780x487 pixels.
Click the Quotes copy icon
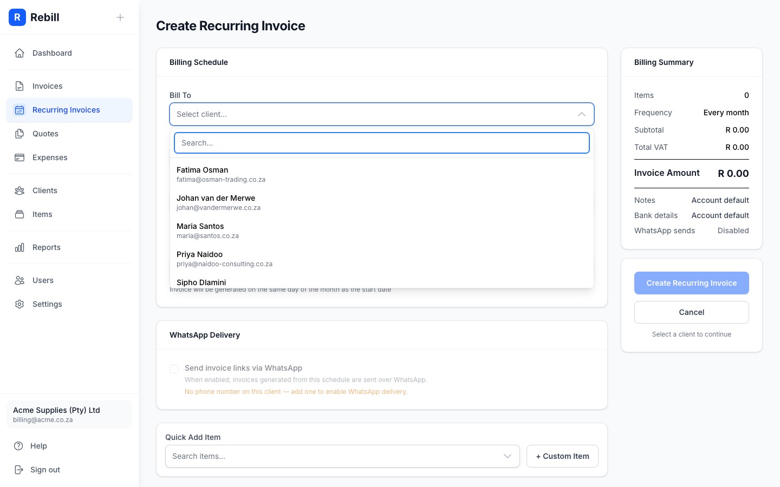coord(20,134)
